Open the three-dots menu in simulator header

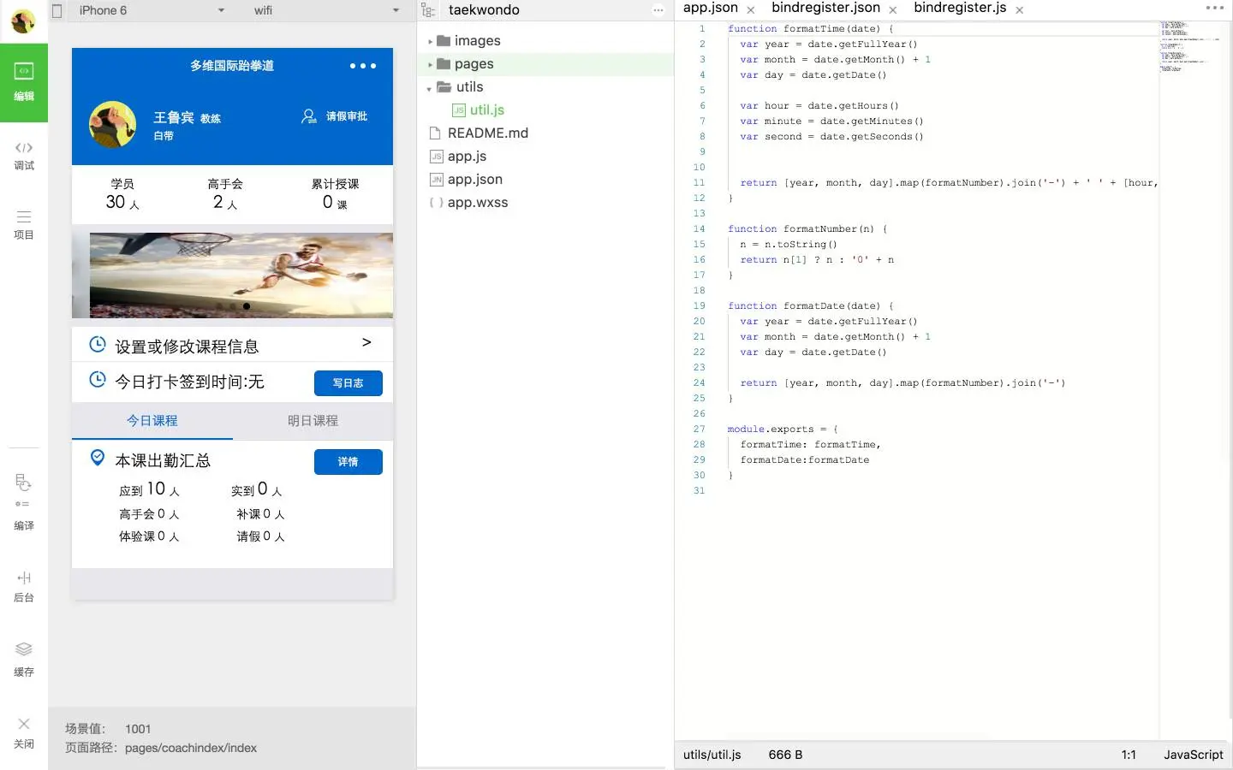click(x=363, y=66)
